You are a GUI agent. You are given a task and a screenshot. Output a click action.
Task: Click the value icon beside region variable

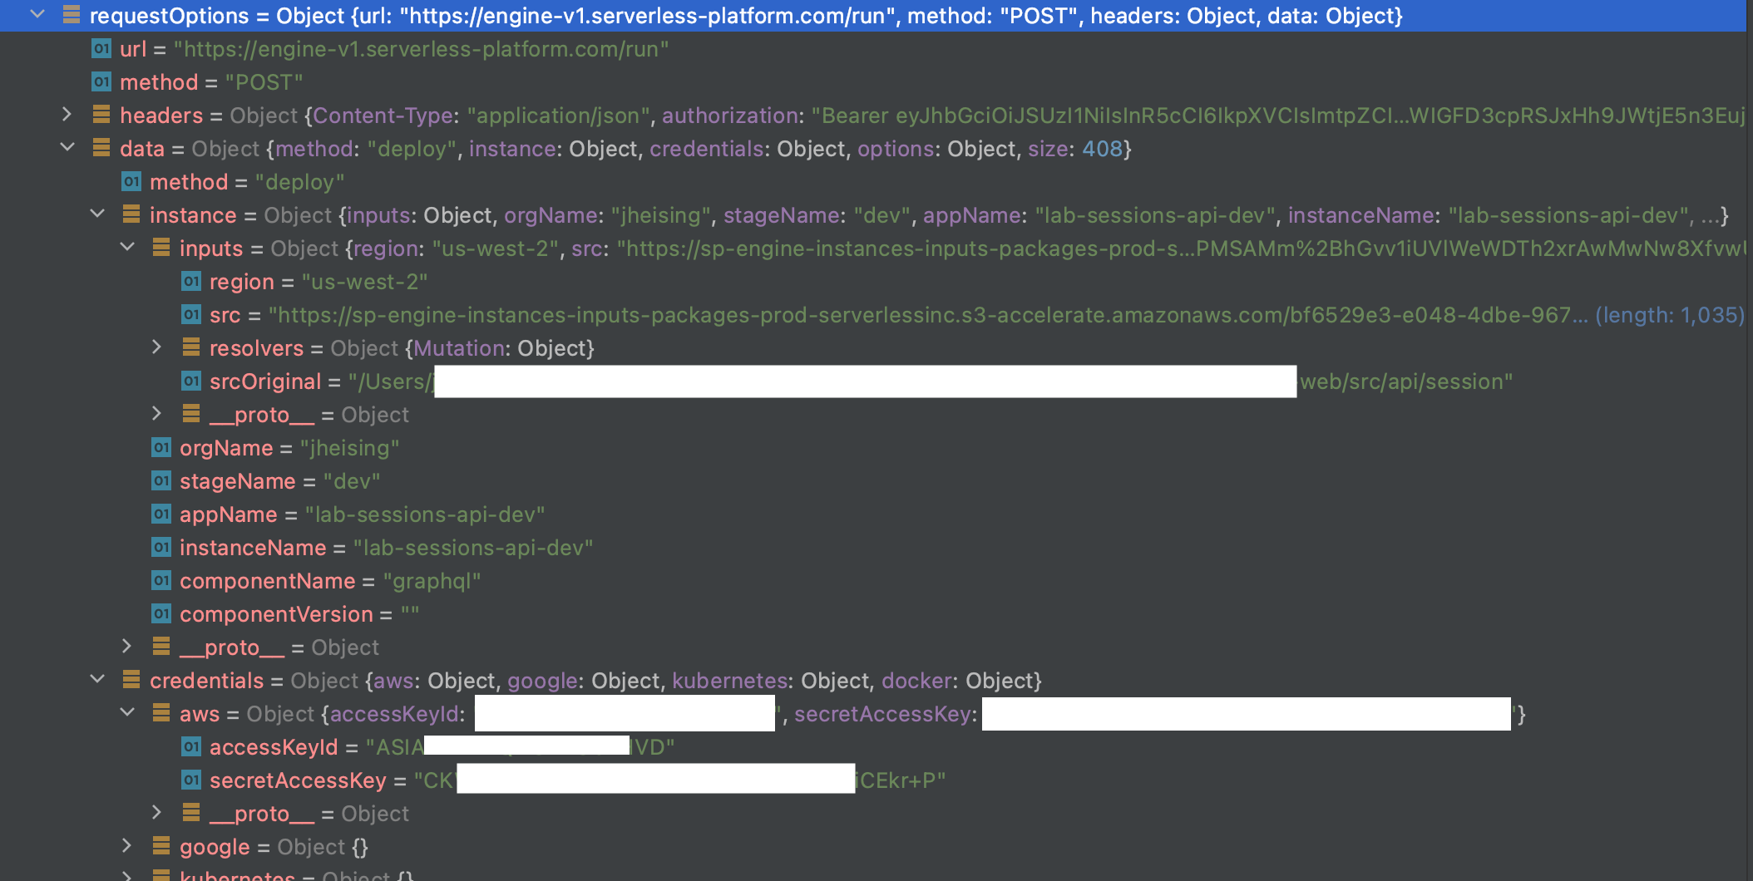pos(190,282)
